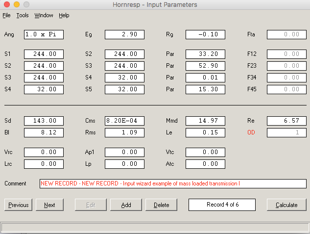Click the S5 input field
The image size is (310, 234).
(124, 89)
